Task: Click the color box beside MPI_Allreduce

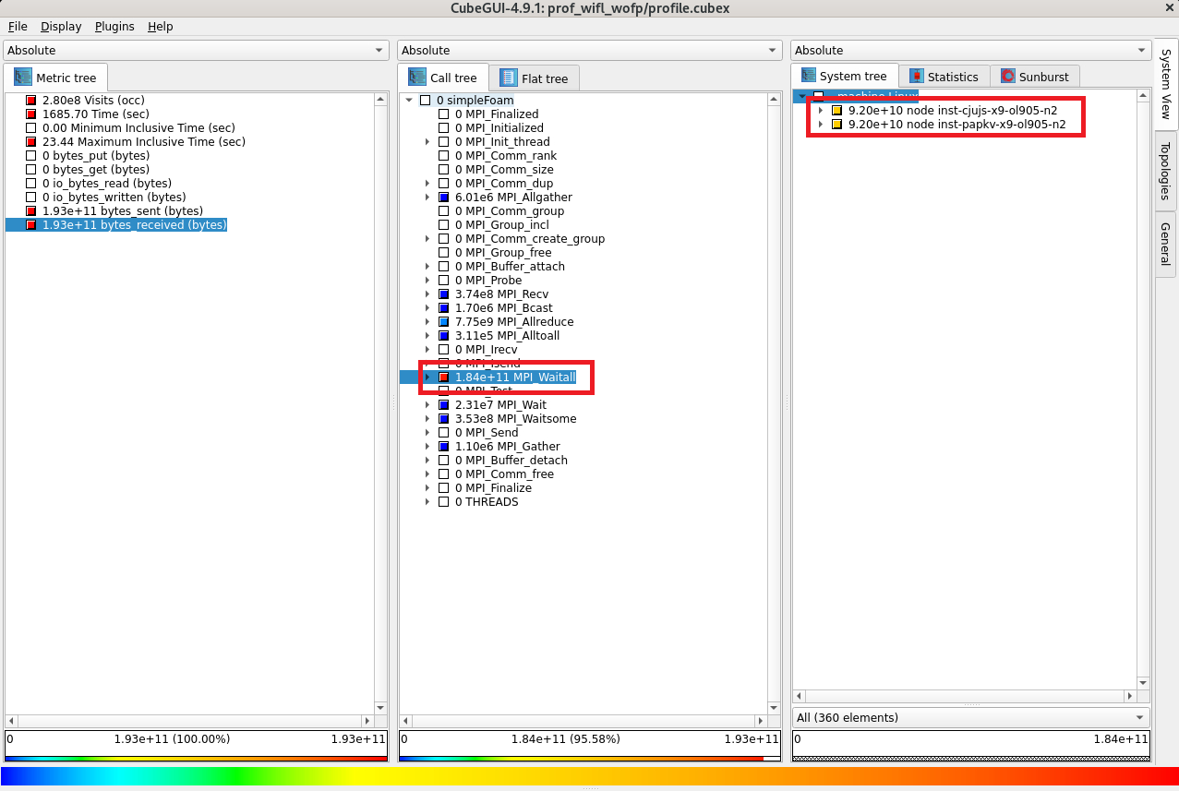Action: pos(444,322)
